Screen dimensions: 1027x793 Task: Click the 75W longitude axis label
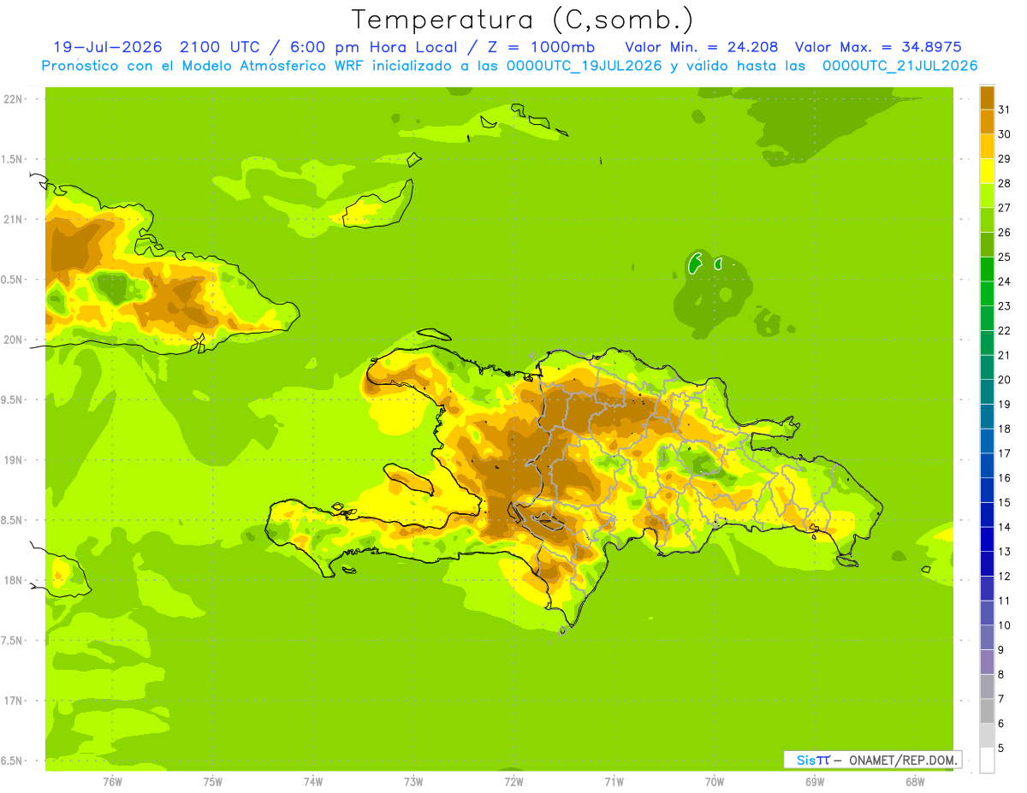[x=212, y=782]
